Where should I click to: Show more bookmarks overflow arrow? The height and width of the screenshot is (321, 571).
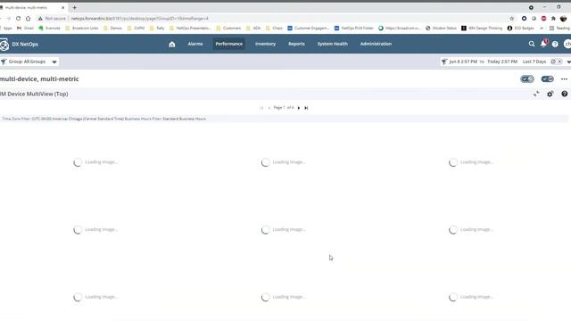pyautogui.click(x=542, y=28)
